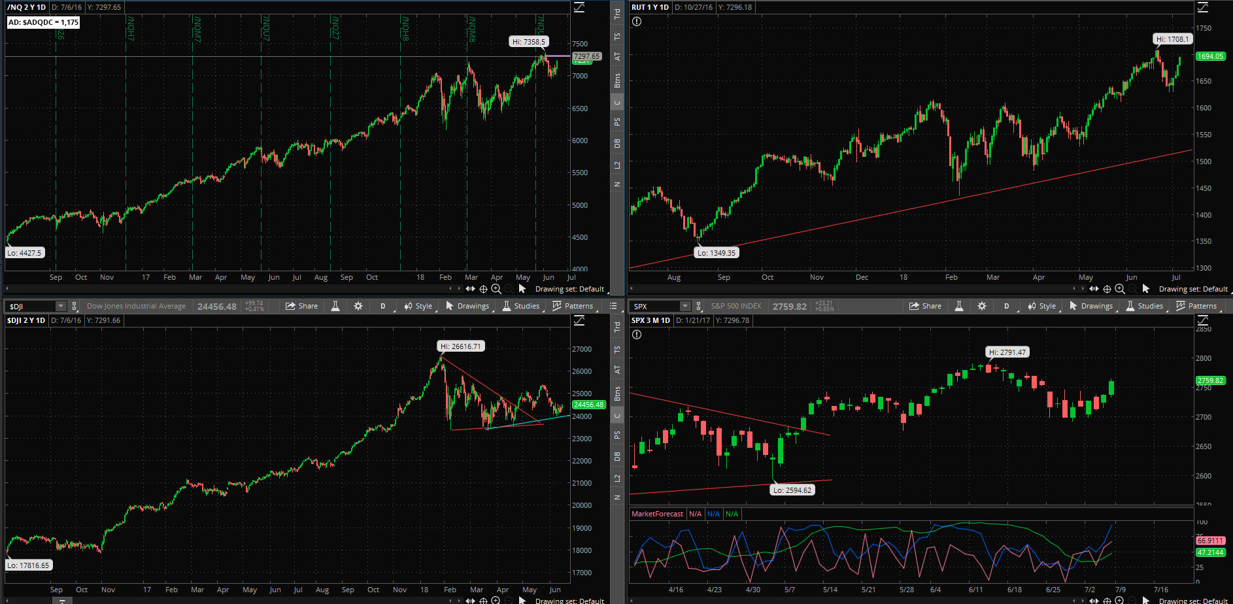Toggle C sidebar tab beside /NQ chart
1233x604 pixels.
[617, 102]
